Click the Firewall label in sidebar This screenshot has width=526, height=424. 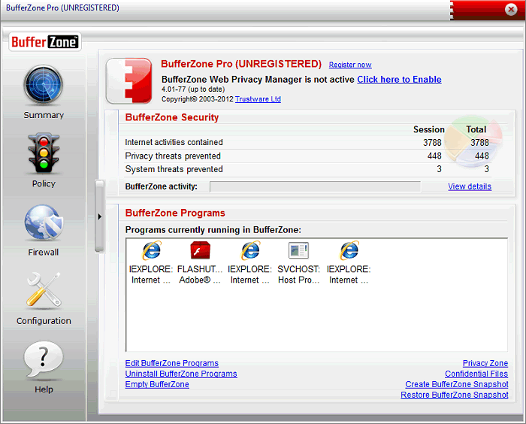[x=44, y=252]
